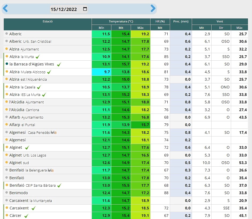Click the orange status dot beside Alzira Ajuntament

pyautogui.click(x=7, y=49)
